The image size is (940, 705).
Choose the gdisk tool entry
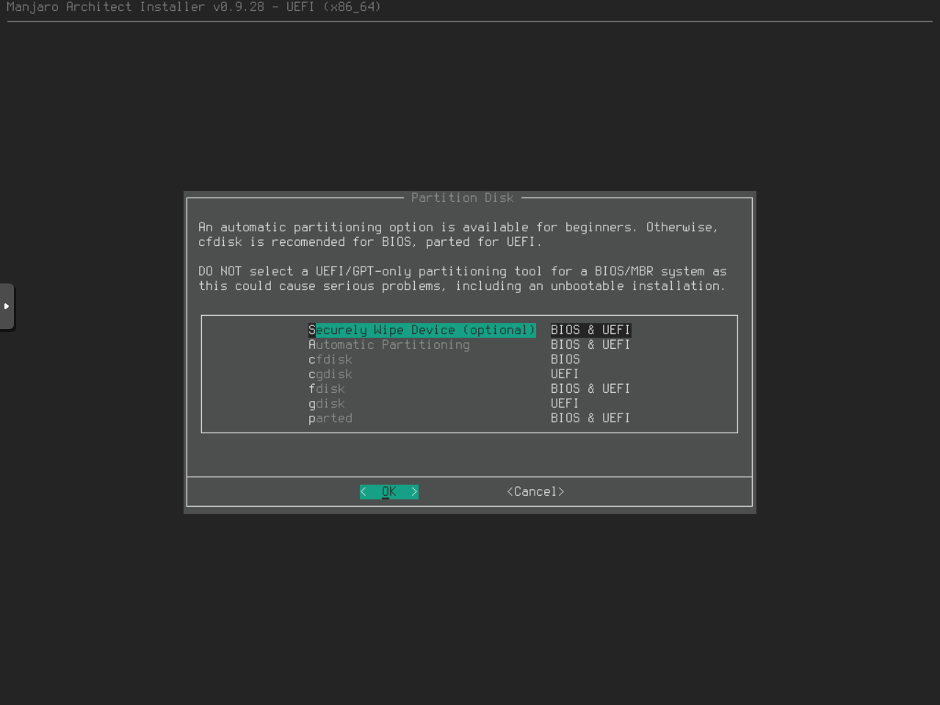click(x=326, y=403)
